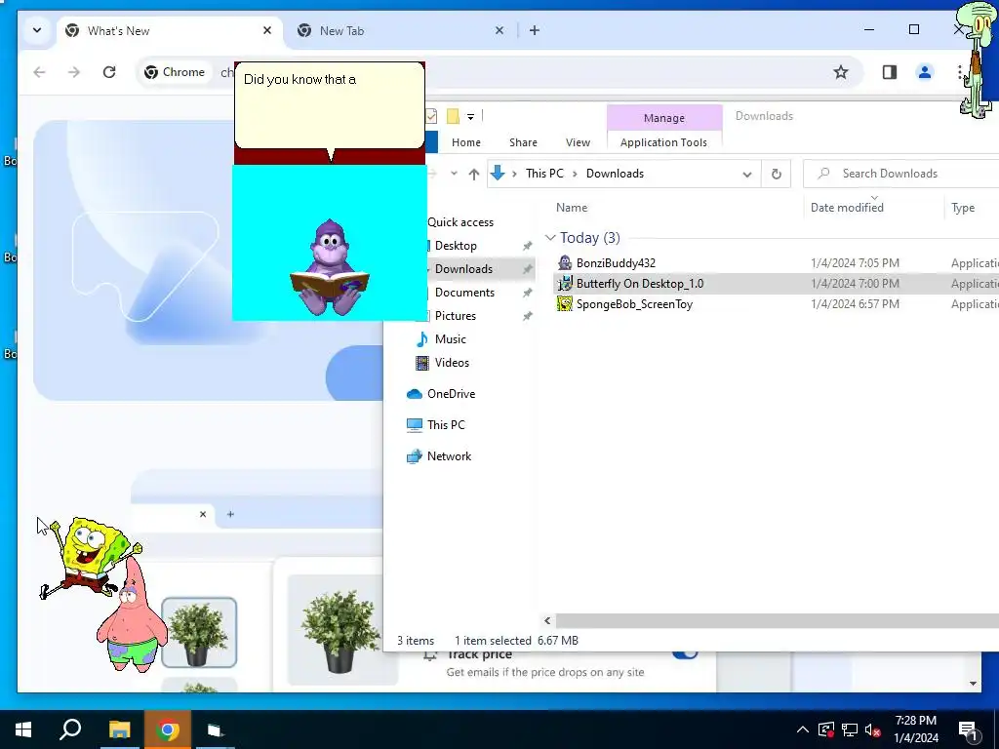999x749 pixels.
Task: Open the Application Tools ribbon tab
Action: pos(663,142)
